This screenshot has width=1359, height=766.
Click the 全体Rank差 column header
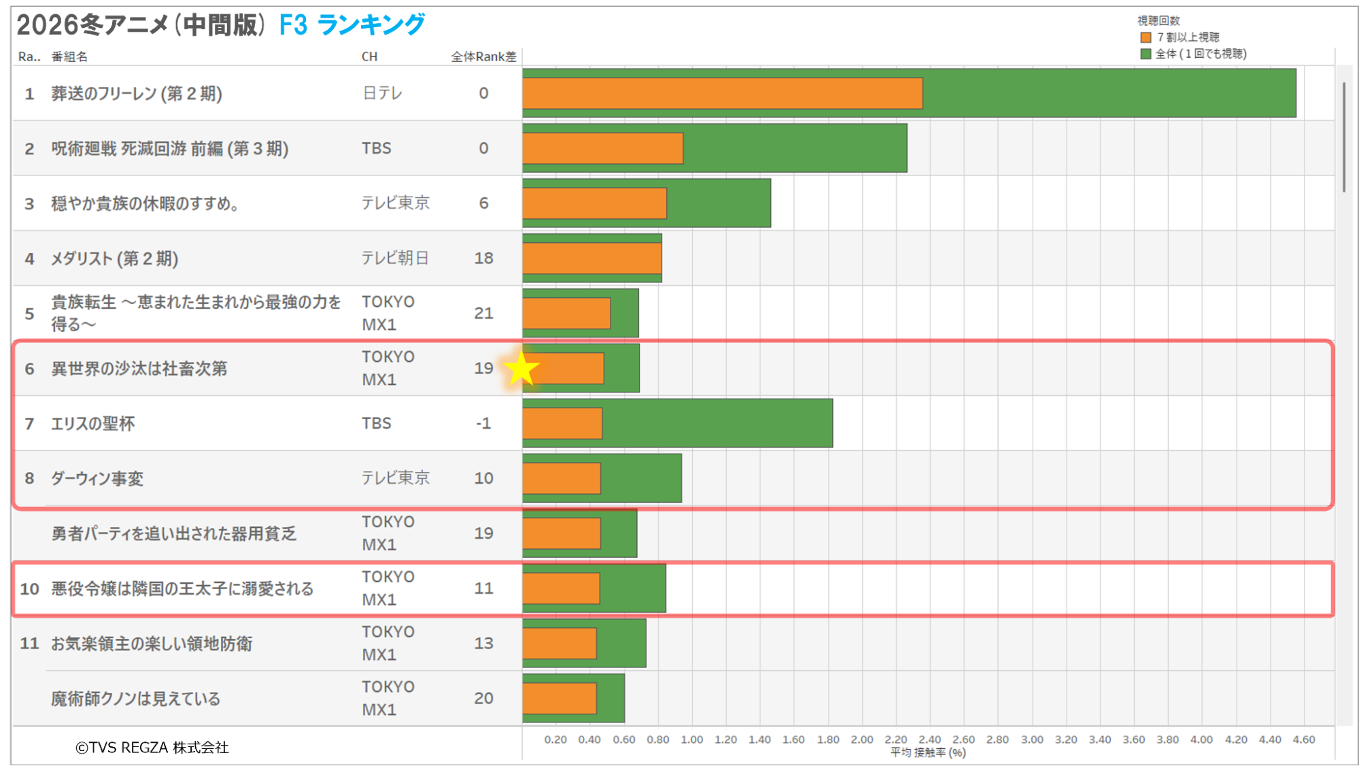click(483, 57)
